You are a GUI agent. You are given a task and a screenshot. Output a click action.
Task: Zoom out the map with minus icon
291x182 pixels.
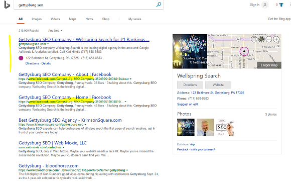(269, 39)
